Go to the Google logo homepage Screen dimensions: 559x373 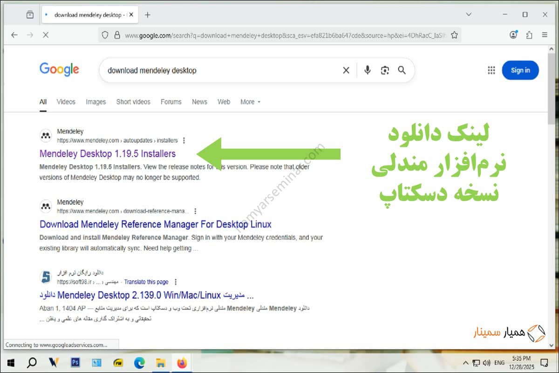[59, 70]
